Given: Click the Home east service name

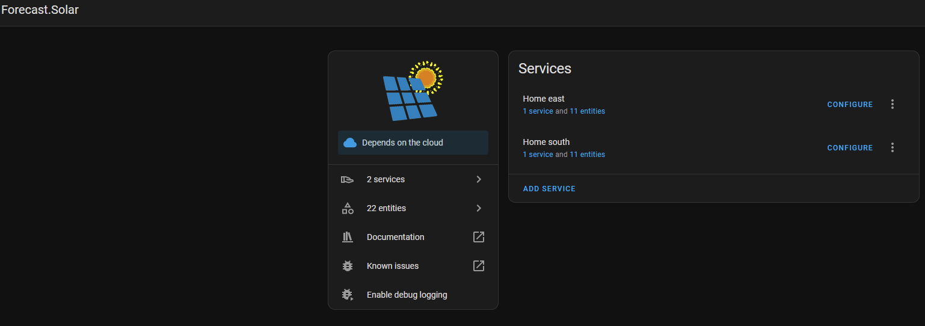Looking at the screenshot, I should point(544,99).
